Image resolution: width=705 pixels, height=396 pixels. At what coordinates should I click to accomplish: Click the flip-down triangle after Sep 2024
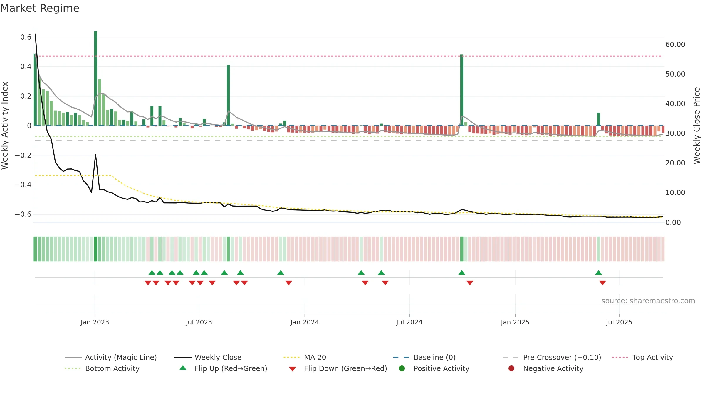point(470,283)
